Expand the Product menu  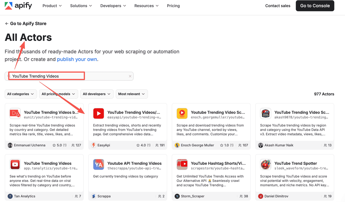pyautogui.click(x=52, y=6)
